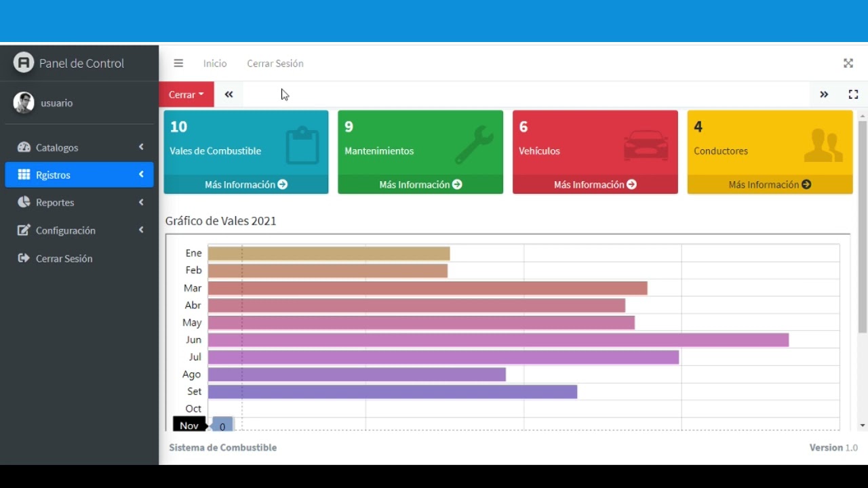
Task: Click the clipboard icon on Vales card
Action: (302, 146)
